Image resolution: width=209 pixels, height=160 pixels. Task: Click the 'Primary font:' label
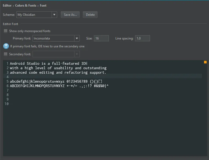(x=22, y=38)
